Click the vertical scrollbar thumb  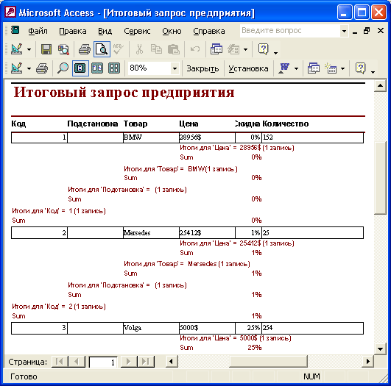coord(380,178)
